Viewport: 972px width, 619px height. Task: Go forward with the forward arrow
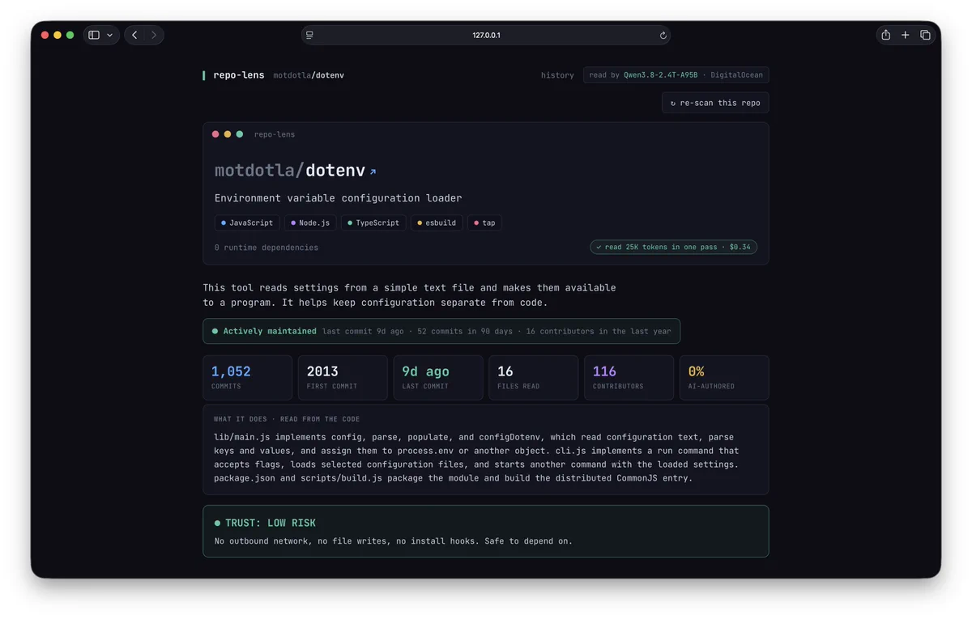coord(154,35)
